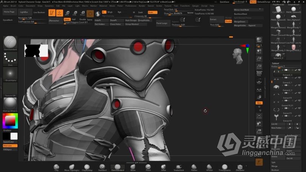This screenshot has height=172, width=306.
Task: Open the Dots stroke type picker
Action: click(10, 59)
